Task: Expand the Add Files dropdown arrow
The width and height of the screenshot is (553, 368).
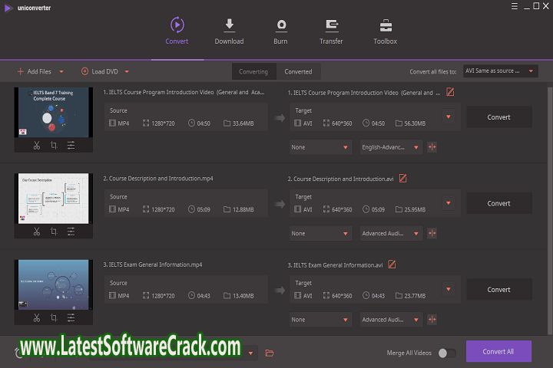Action: coord(61,71)
